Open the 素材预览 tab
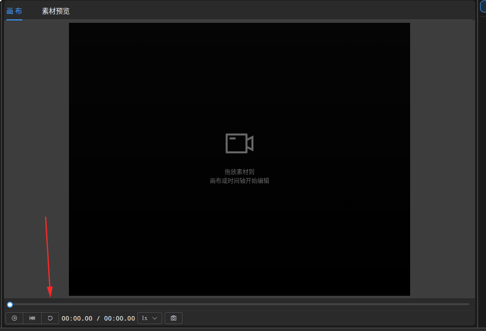This screenshot has height=331, width=486. 56,11
